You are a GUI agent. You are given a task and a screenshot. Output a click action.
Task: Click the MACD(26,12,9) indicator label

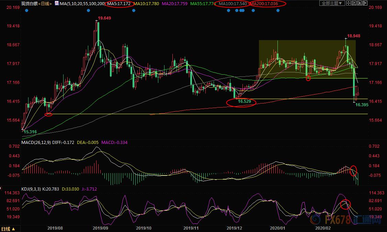(x=36, y=142)
